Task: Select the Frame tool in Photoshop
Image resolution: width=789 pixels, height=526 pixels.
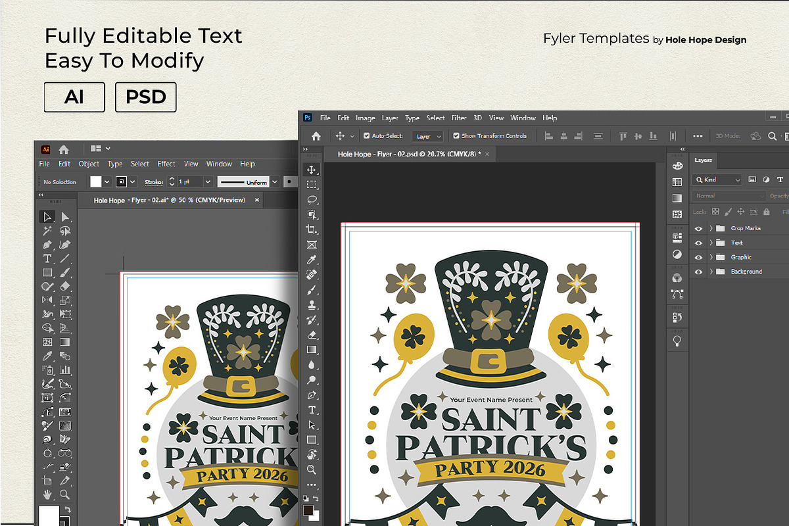Action: pos(312,245)
